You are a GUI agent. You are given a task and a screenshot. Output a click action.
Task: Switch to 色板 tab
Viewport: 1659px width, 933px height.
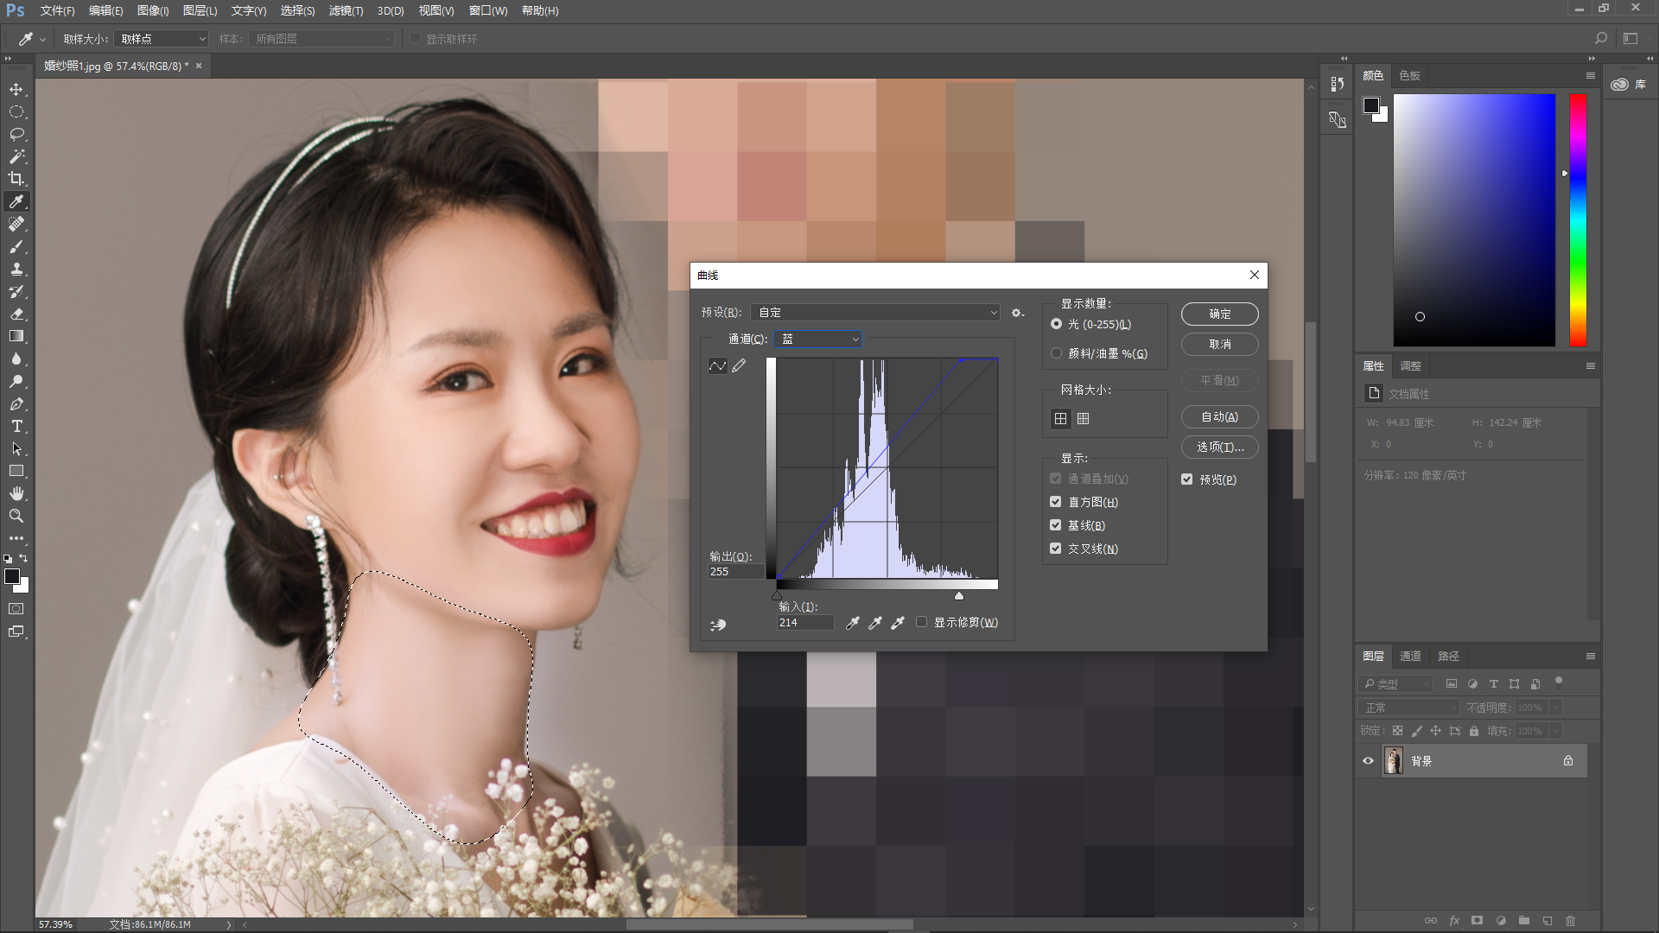1409,76
